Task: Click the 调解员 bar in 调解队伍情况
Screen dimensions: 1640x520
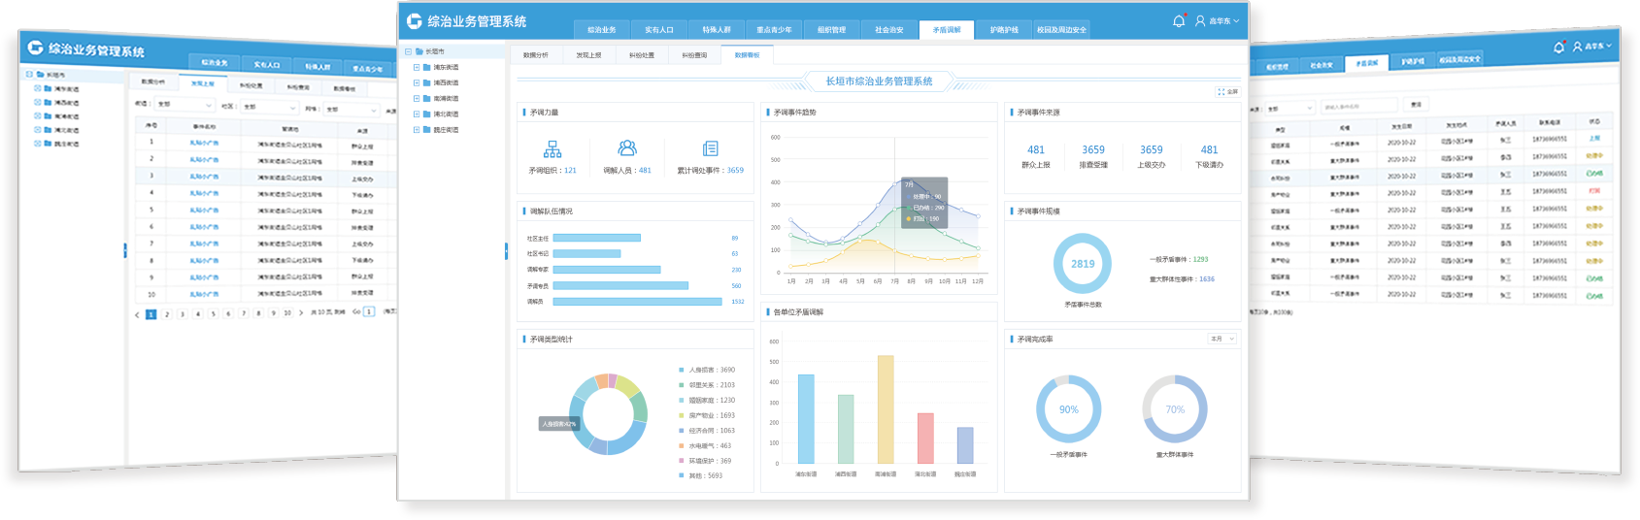Action: point(638,301)
